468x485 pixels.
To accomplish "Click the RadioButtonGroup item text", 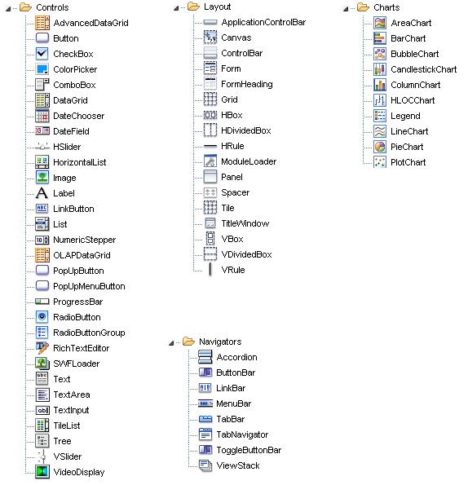I will click(89, 333).
